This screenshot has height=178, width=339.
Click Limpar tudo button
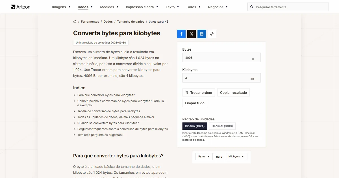click(195, 103)
